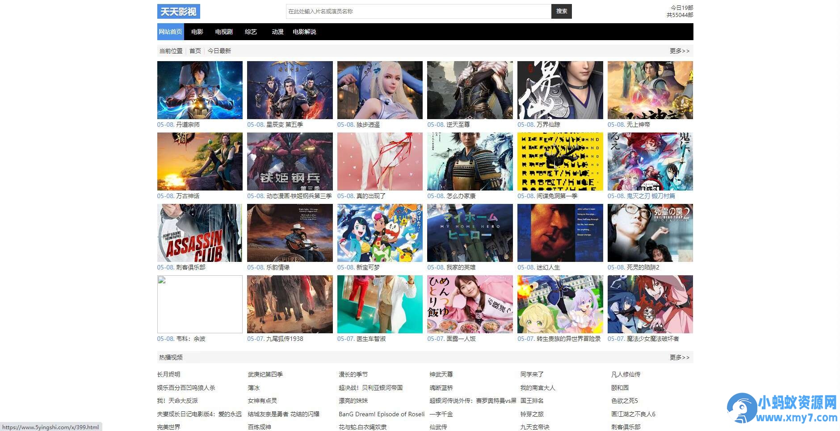The height and width of the screenshot is (431, 840).
Task: Open the 网站首页 nav tab
Action: coord(170,32)
